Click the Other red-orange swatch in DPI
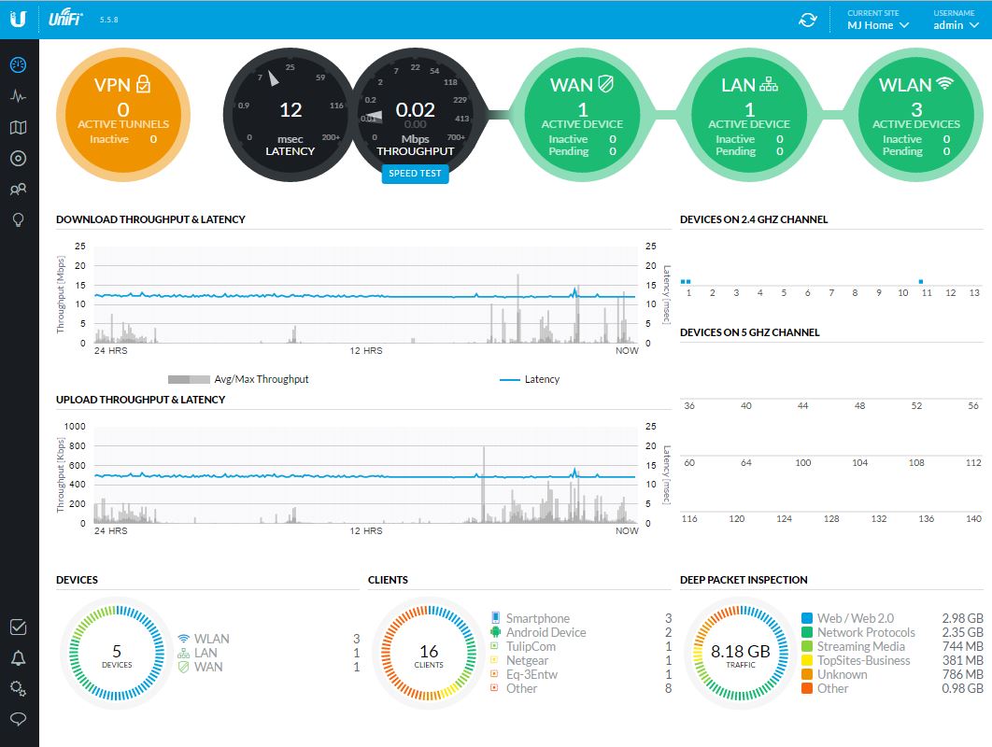Screen dimensions: 992x747 tap(807, 687)
